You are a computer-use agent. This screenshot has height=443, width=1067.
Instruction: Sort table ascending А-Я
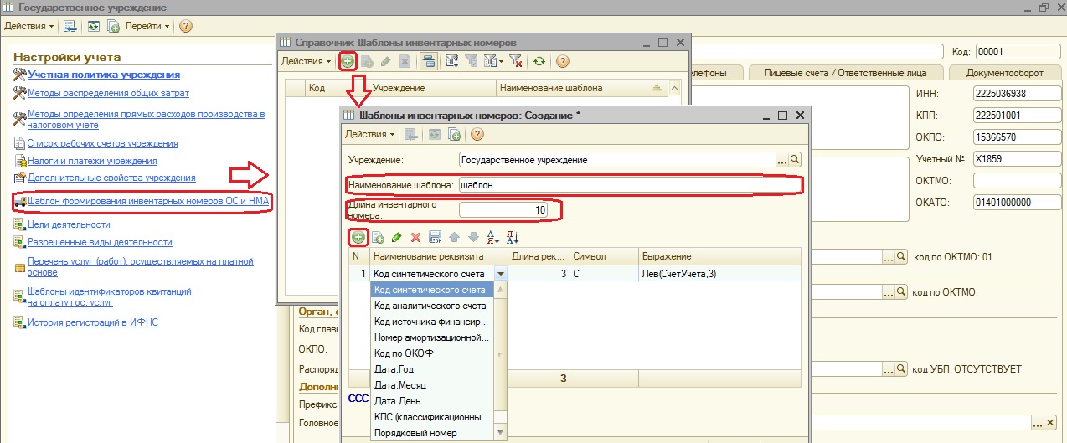click(492, 238)
